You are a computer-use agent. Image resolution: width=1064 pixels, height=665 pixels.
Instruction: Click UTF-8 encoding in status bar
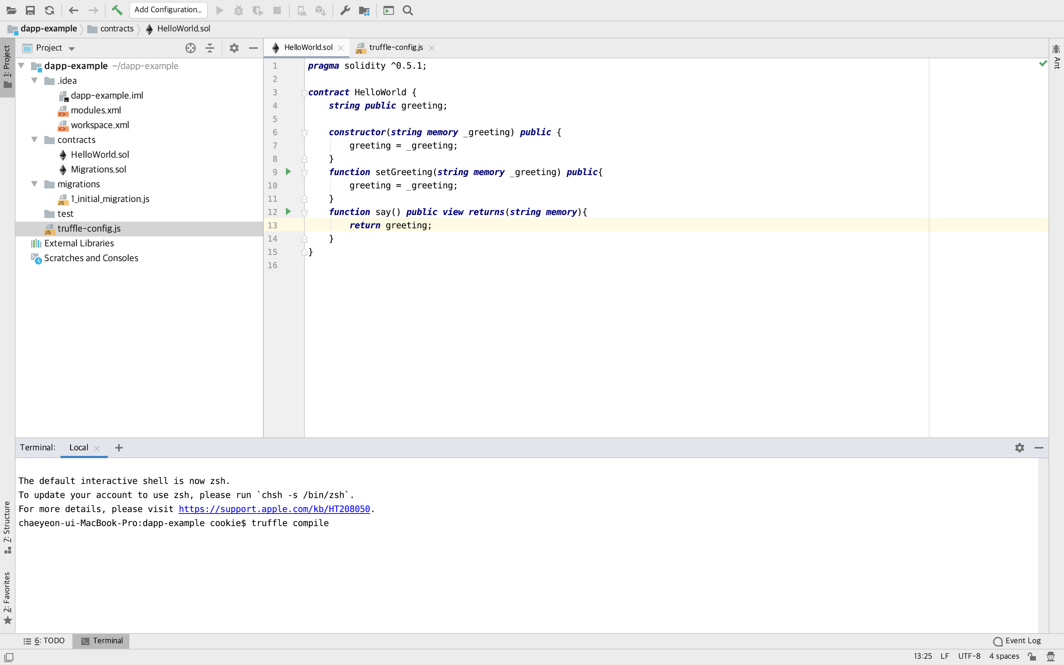click(969, 656)
